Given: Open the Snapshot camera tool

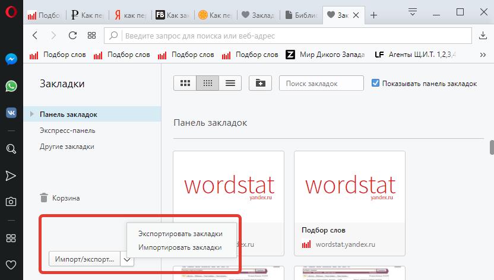Looking at the screenshot, I should tap(11, 202).
